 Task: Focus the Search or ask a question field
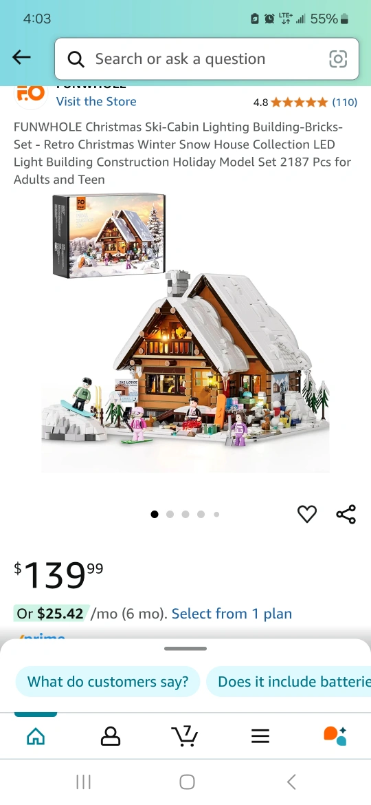[x=207, y=59]
